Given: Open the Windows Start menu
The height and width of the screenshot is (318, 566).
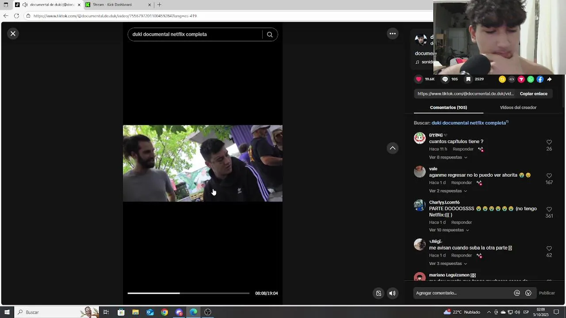Looking at the screenshot, I should [x=7, y=312].
